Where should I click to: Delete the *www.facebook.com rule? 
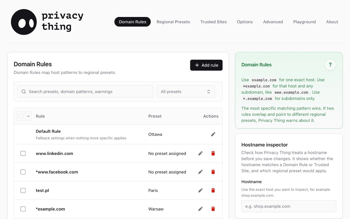(x=213, y=172)
